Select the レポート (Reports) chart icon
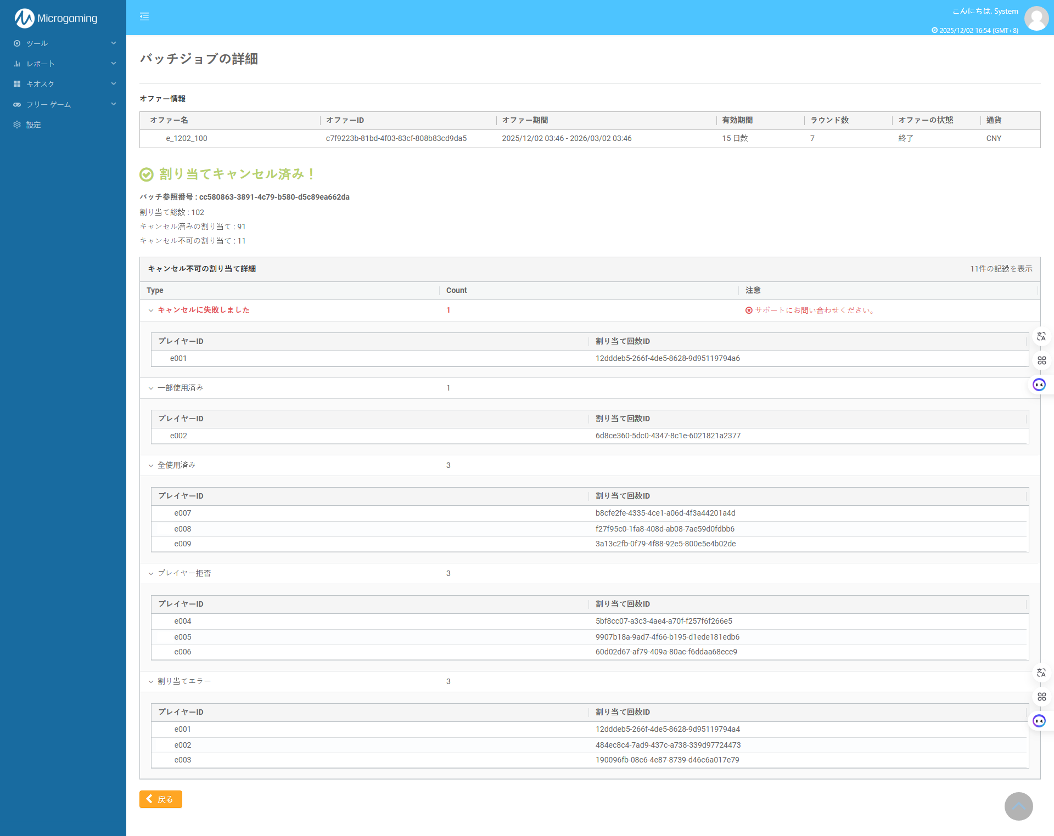Viewport: 1054px width, 836px height. (17, 63)
